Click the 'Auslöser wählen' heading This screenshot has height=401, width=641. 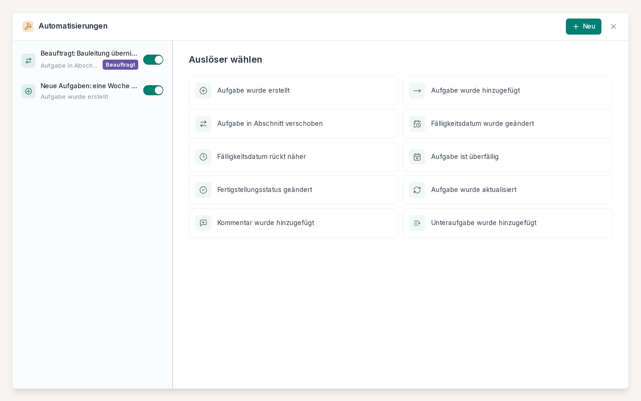(x=225, y=59)
